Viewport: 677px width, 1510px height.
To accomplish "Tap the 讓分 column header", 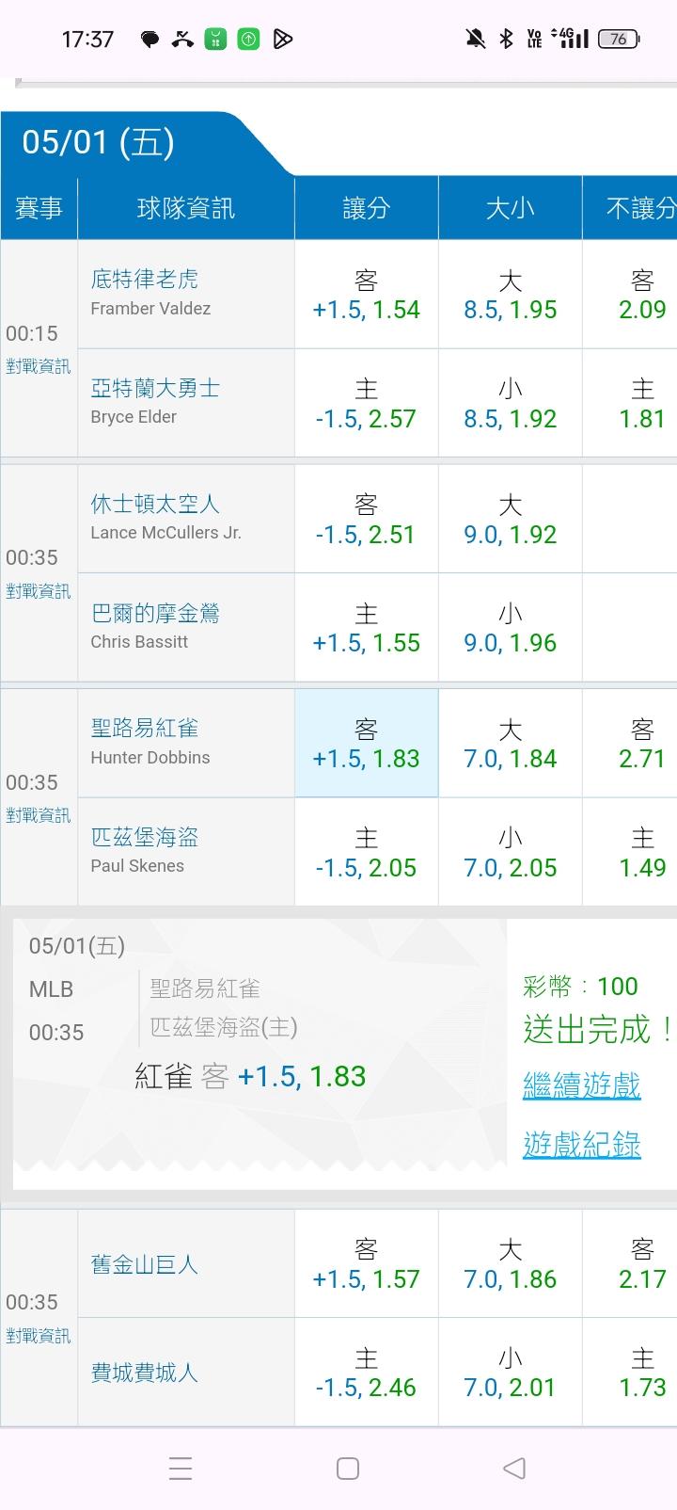I will pos(366,208).
